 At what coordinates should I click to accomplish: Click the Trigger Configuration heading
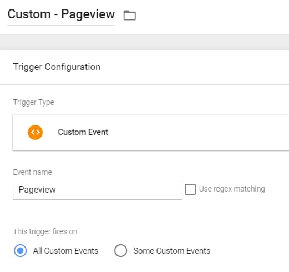click(x=57, y=67)
